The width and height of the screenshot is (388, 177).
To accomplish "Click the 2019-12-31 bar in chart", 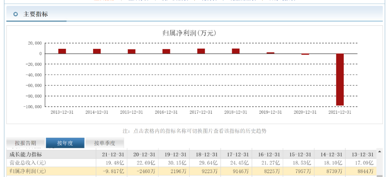I will click(271, 53).
